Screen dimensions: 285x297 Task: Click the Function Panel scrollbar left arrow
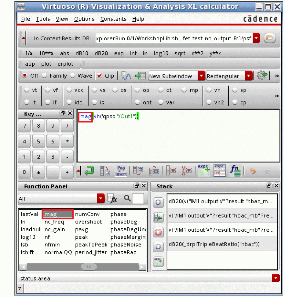(x=24, y=267)
